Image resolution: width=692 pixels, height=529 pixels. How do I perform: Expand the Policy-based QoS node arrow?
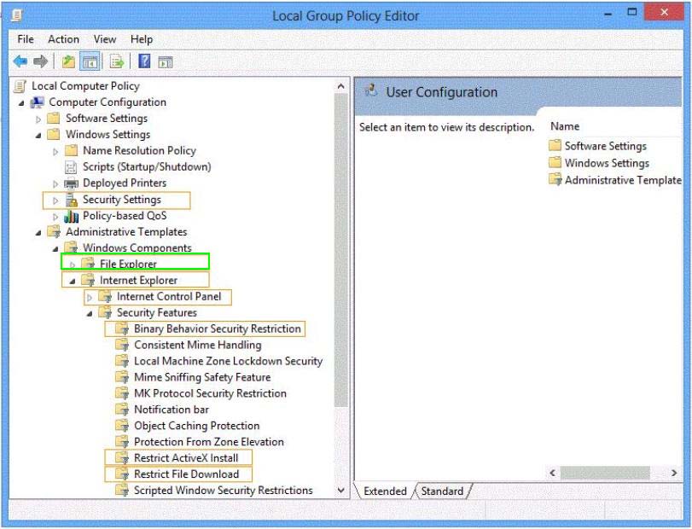[x=55, y=217]
